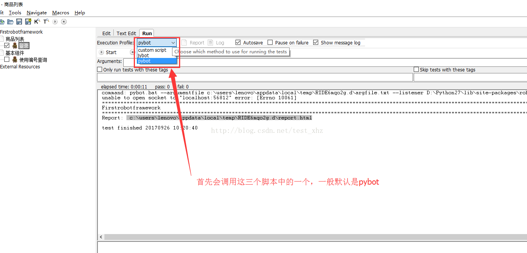Click scrollbar left arrow in output pane
Viewport: 527px width, 253px height.
[101, 237]
